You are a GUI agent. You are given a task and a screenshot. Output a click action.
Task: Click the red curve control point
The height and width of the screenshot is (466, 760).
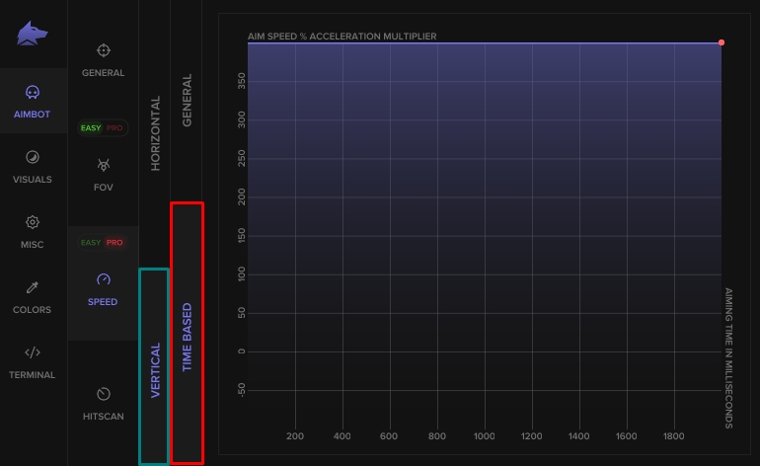722,42
